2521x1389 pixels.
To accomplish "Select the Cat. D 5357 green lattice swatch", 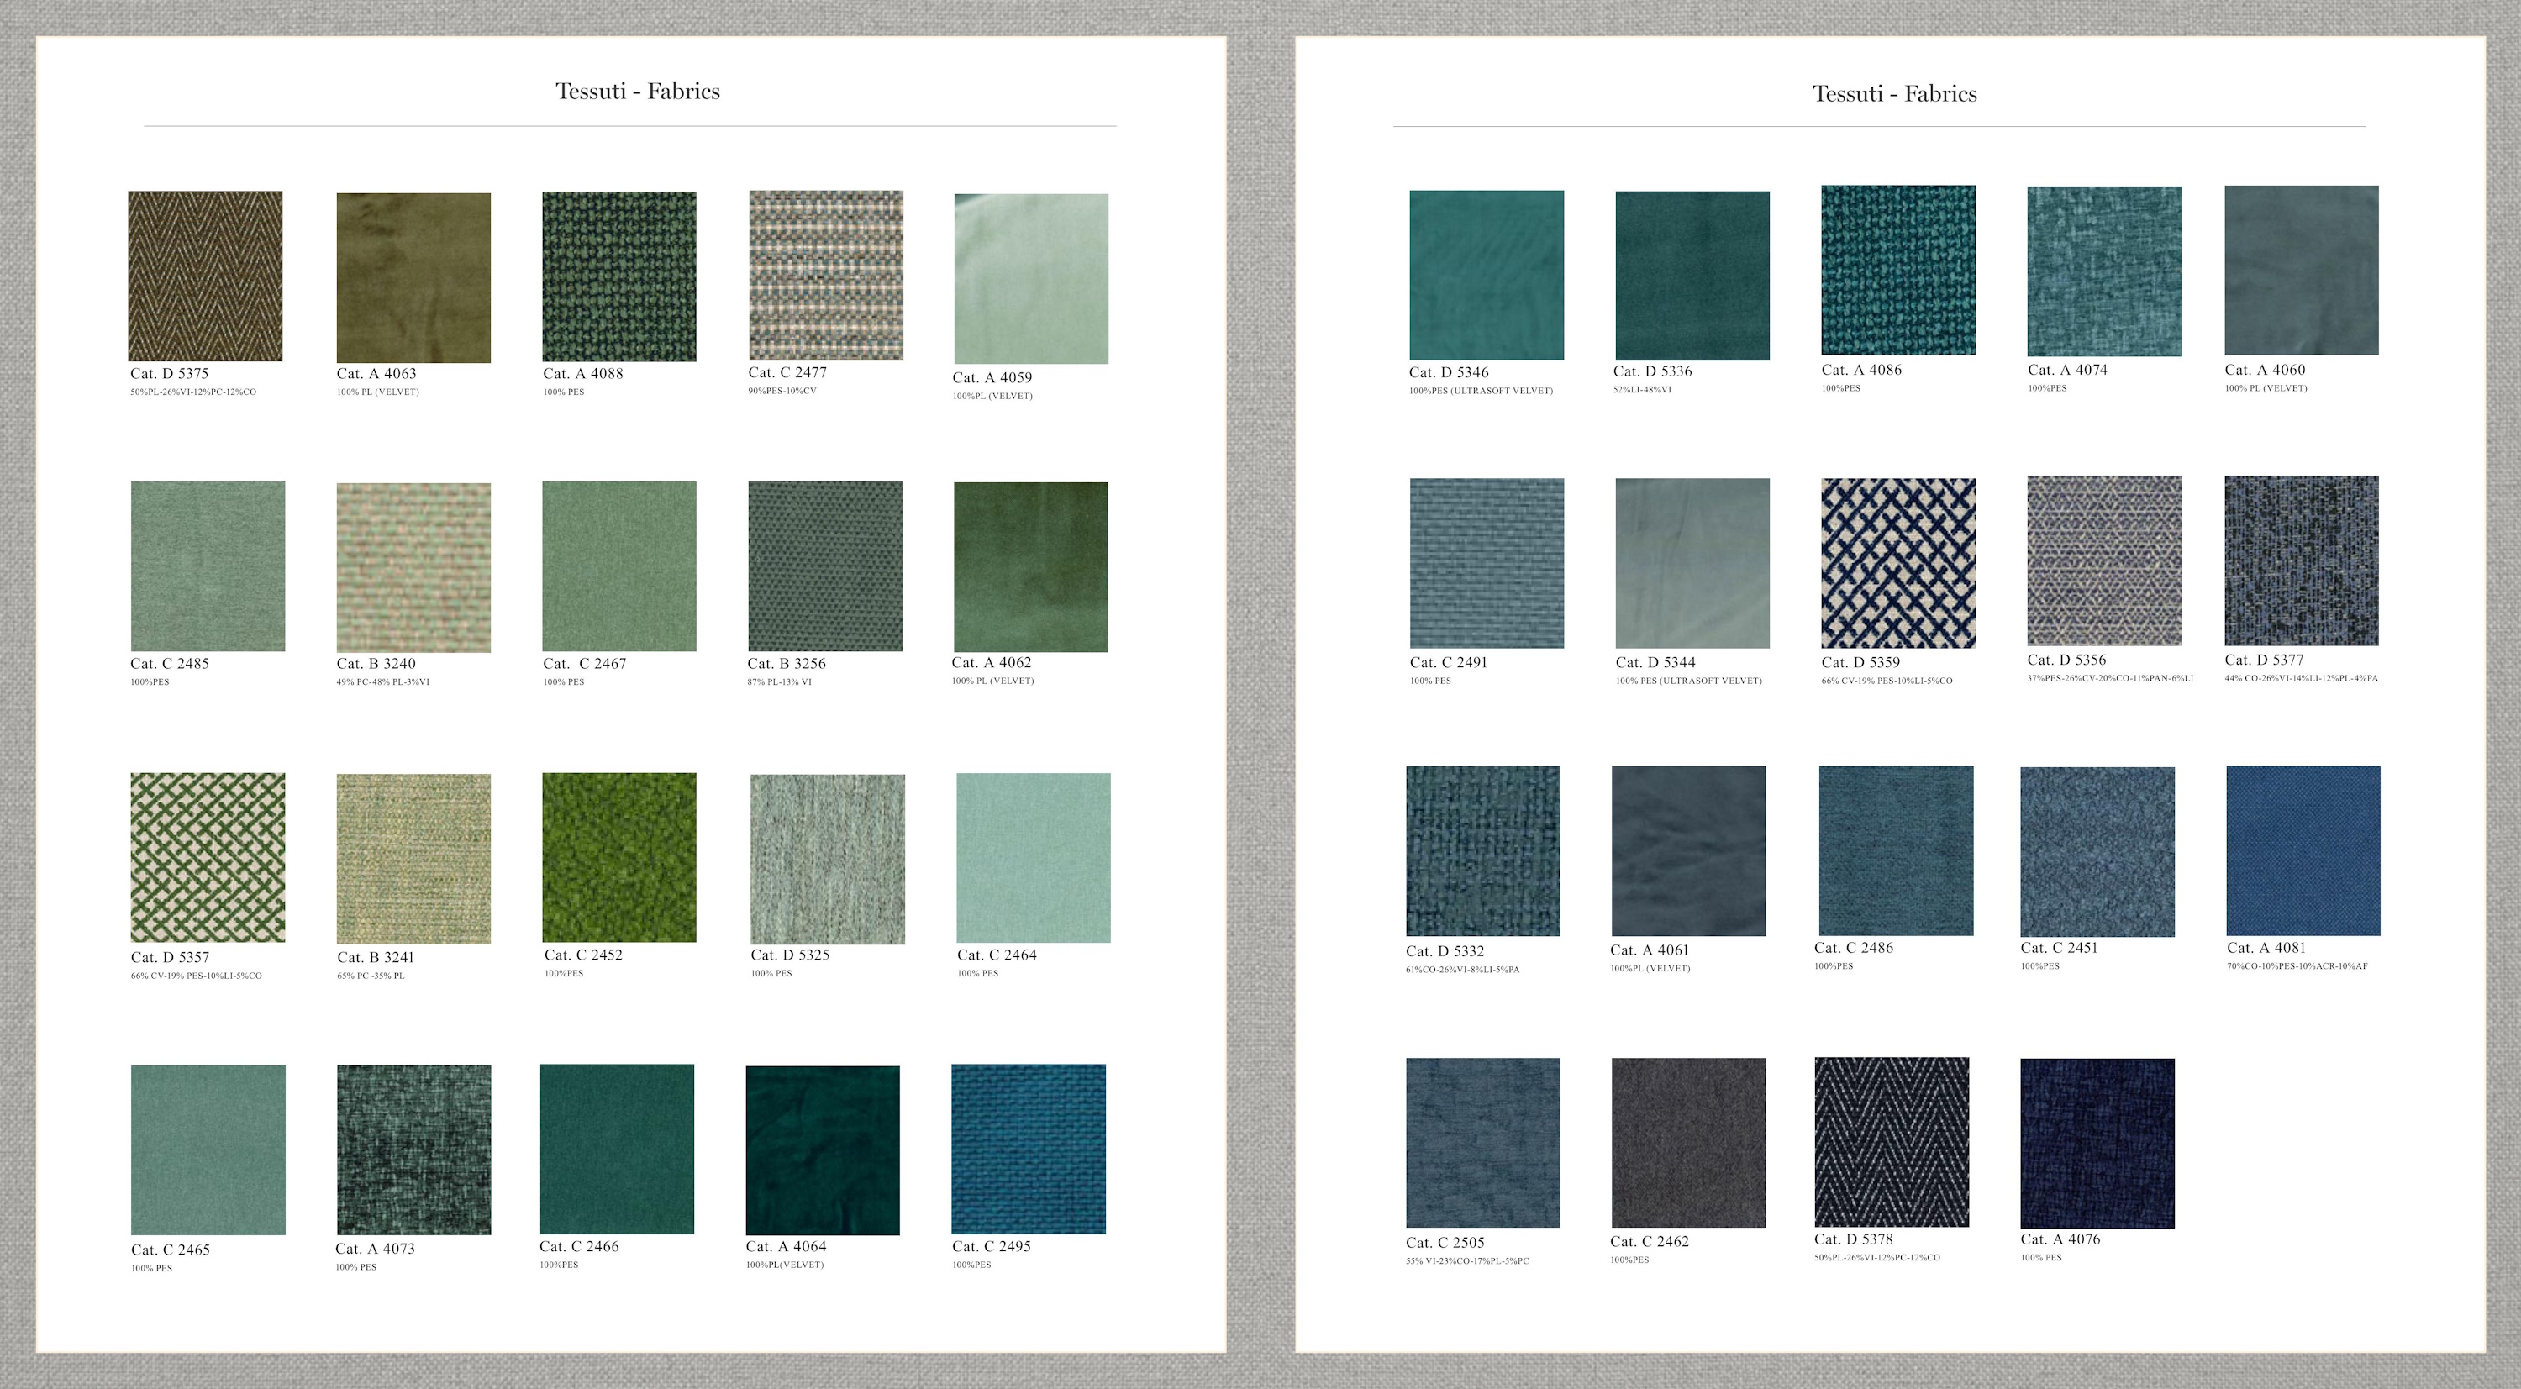I will pos(208,857).
